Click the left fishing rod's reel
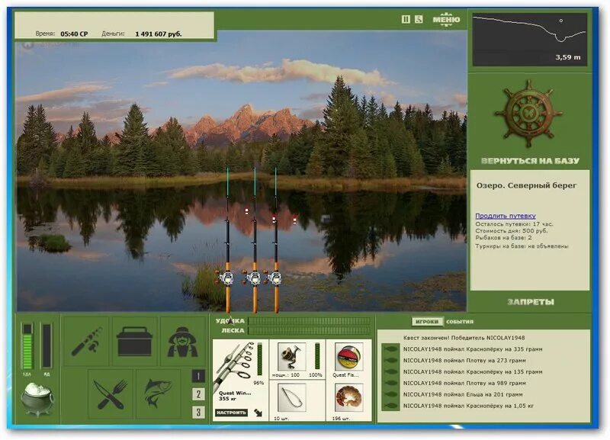 pos(225,278)
